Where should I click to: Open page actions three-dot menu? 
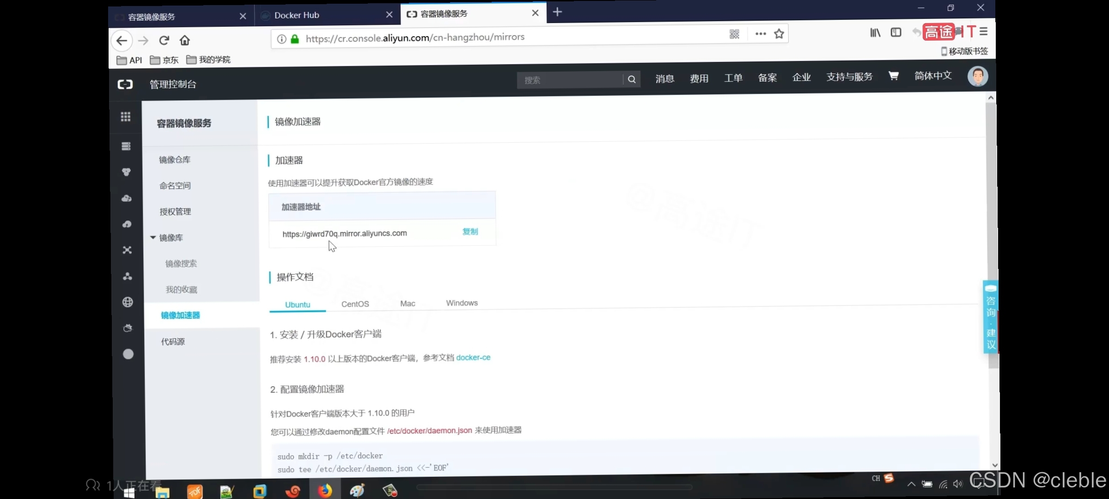[x=761, y=34]
